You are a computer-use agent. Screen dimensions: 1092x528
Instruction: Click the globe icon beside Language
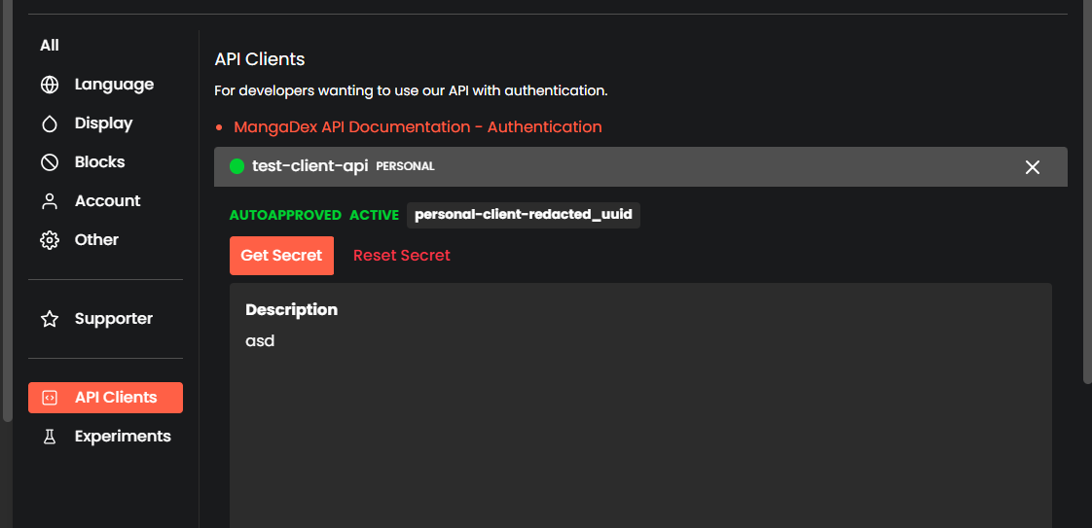50,85
